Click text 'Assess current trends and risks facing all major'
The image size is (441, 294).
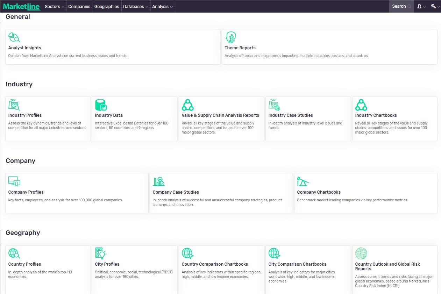[x=394, y=277]
